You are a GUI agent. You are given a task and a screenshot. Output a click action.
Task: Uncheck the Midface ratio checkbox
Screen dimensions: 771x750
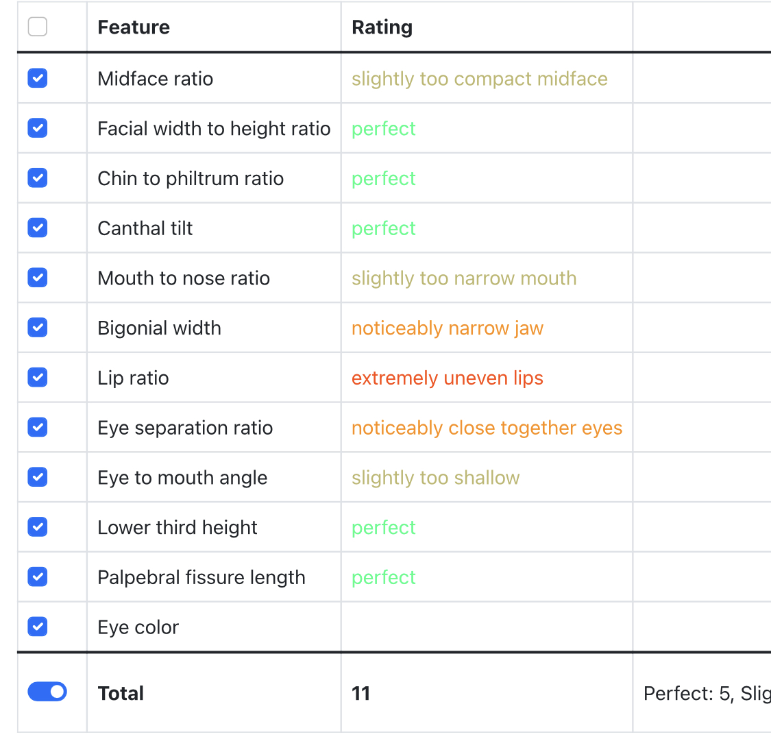(38, 78)
